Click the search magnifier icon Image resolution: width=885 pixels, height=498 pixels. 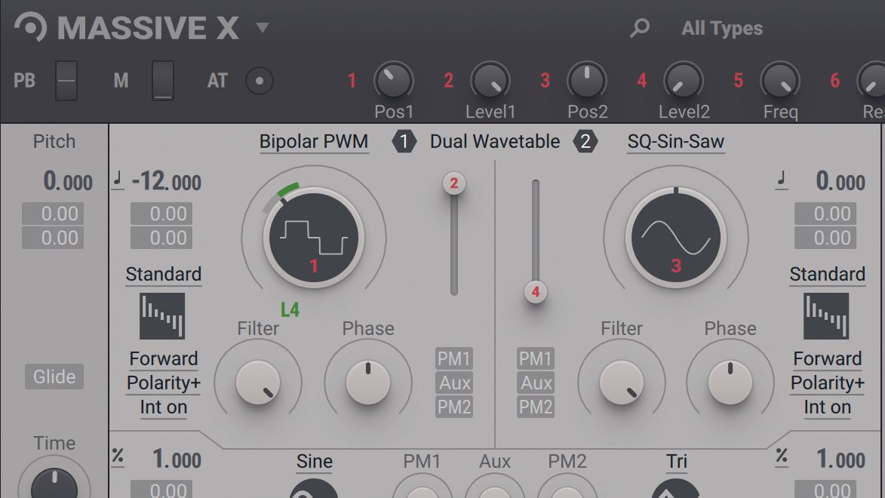639,28
